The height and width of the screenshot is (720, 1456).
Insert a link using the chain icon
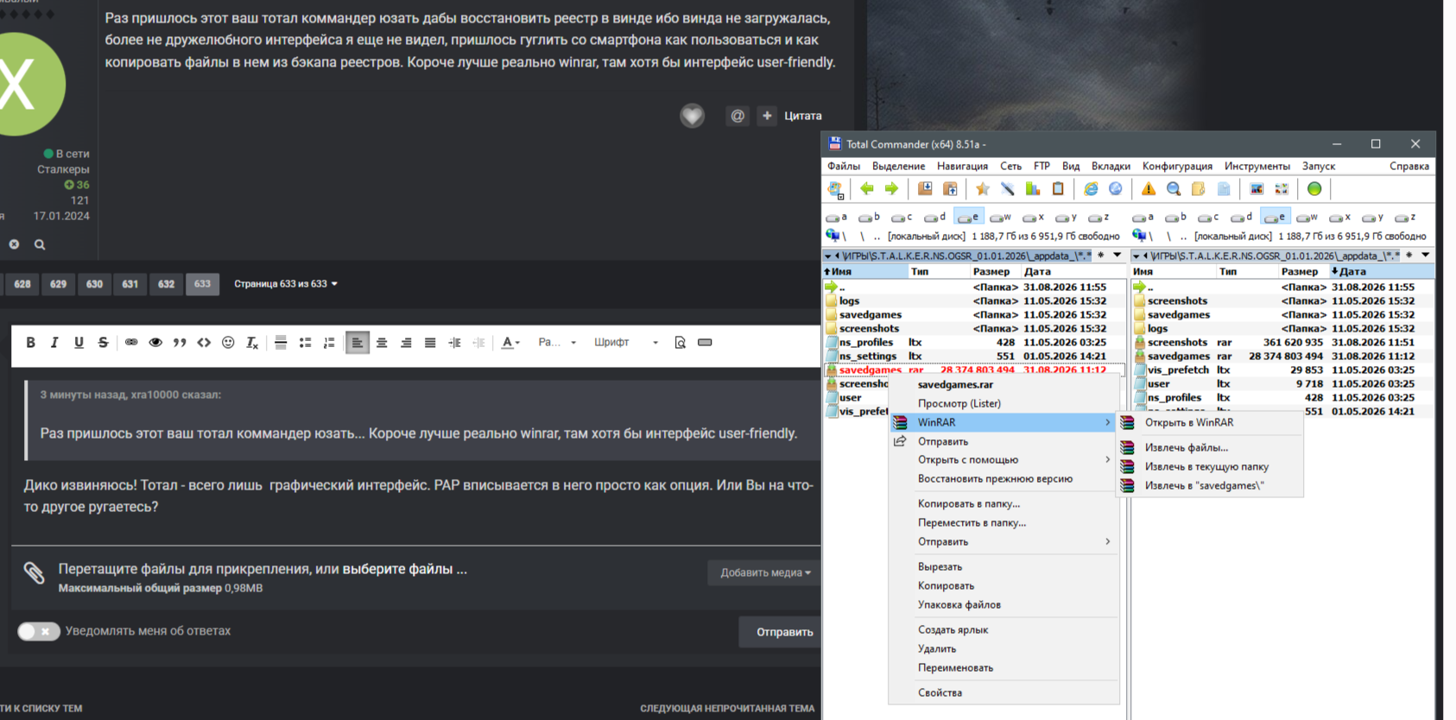[x=131, y=343]
